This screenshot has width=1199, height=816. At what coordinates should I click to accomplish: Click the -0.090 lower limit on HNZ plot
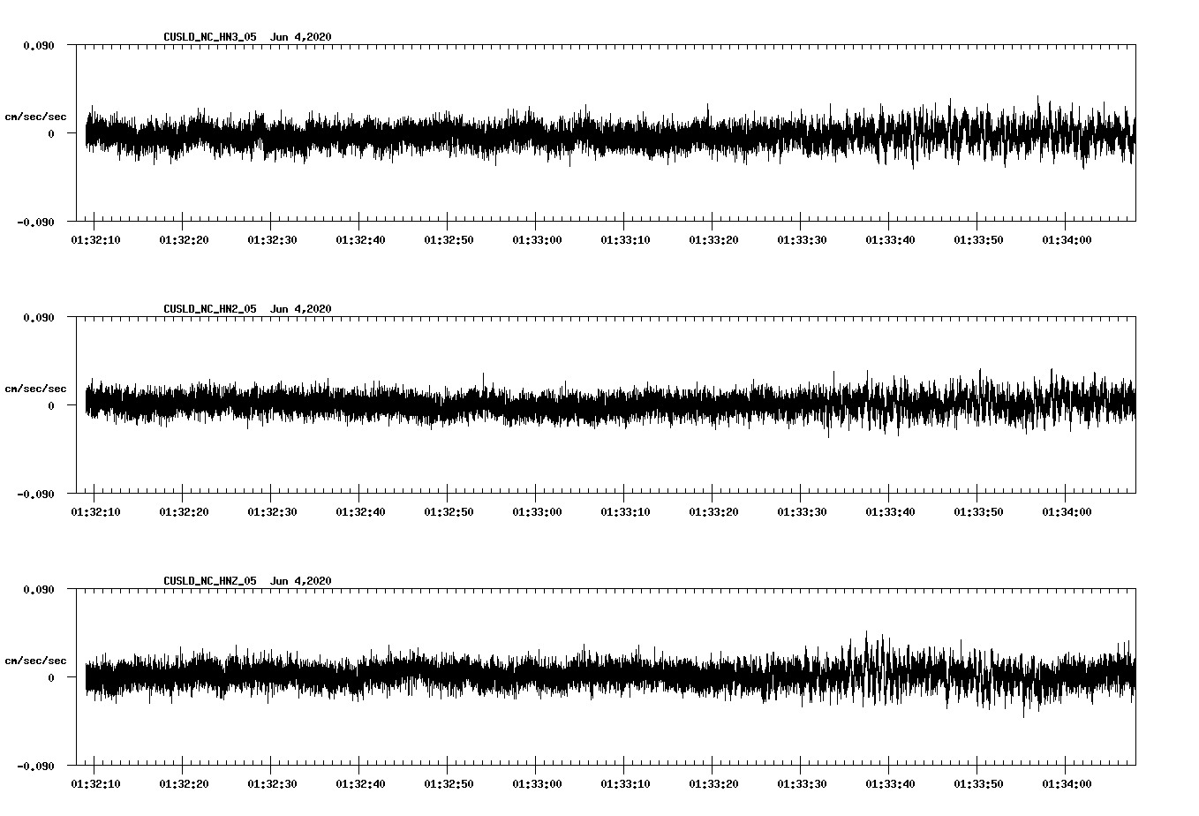35,766
